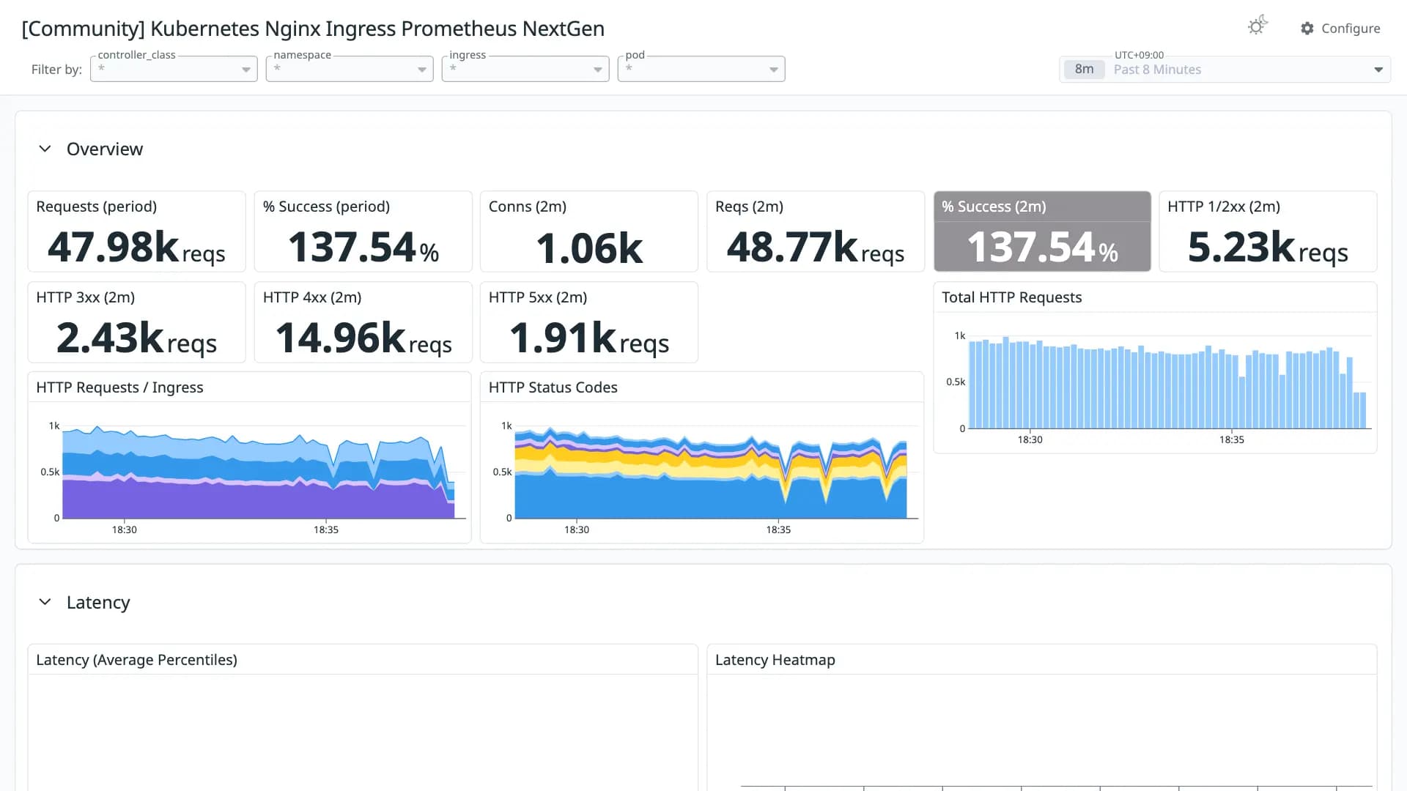Select the % Success (period) widget
The height and width of the screenshot is (791, 1407).
[x=363, y=231]
